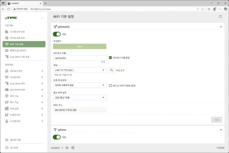This screenshot has width=229, height=153.
Task: Open the 인터넷 설정 정보 page
Action: pyautogui.click(x=24, y=38)
